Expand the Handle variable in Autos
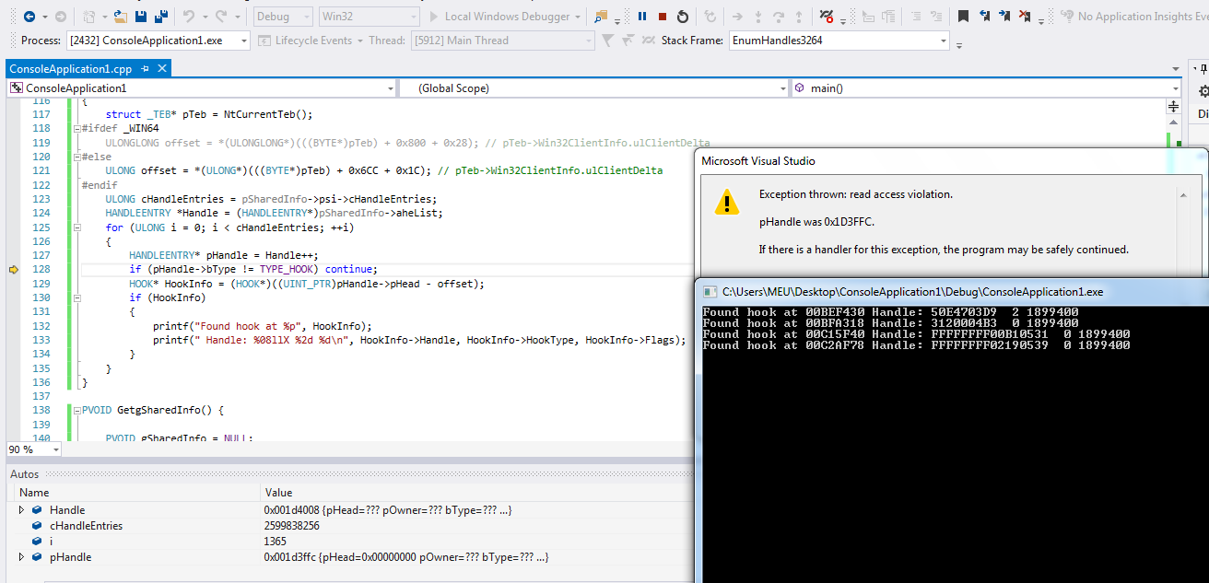 pos(21,510)
